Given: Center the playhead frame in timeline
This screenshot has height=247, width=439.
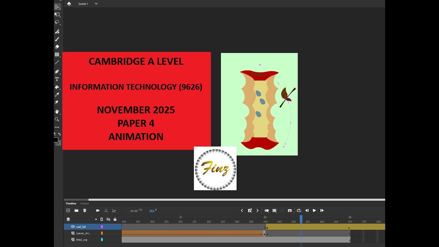Looking at the screenshot, I should (290, 211).
